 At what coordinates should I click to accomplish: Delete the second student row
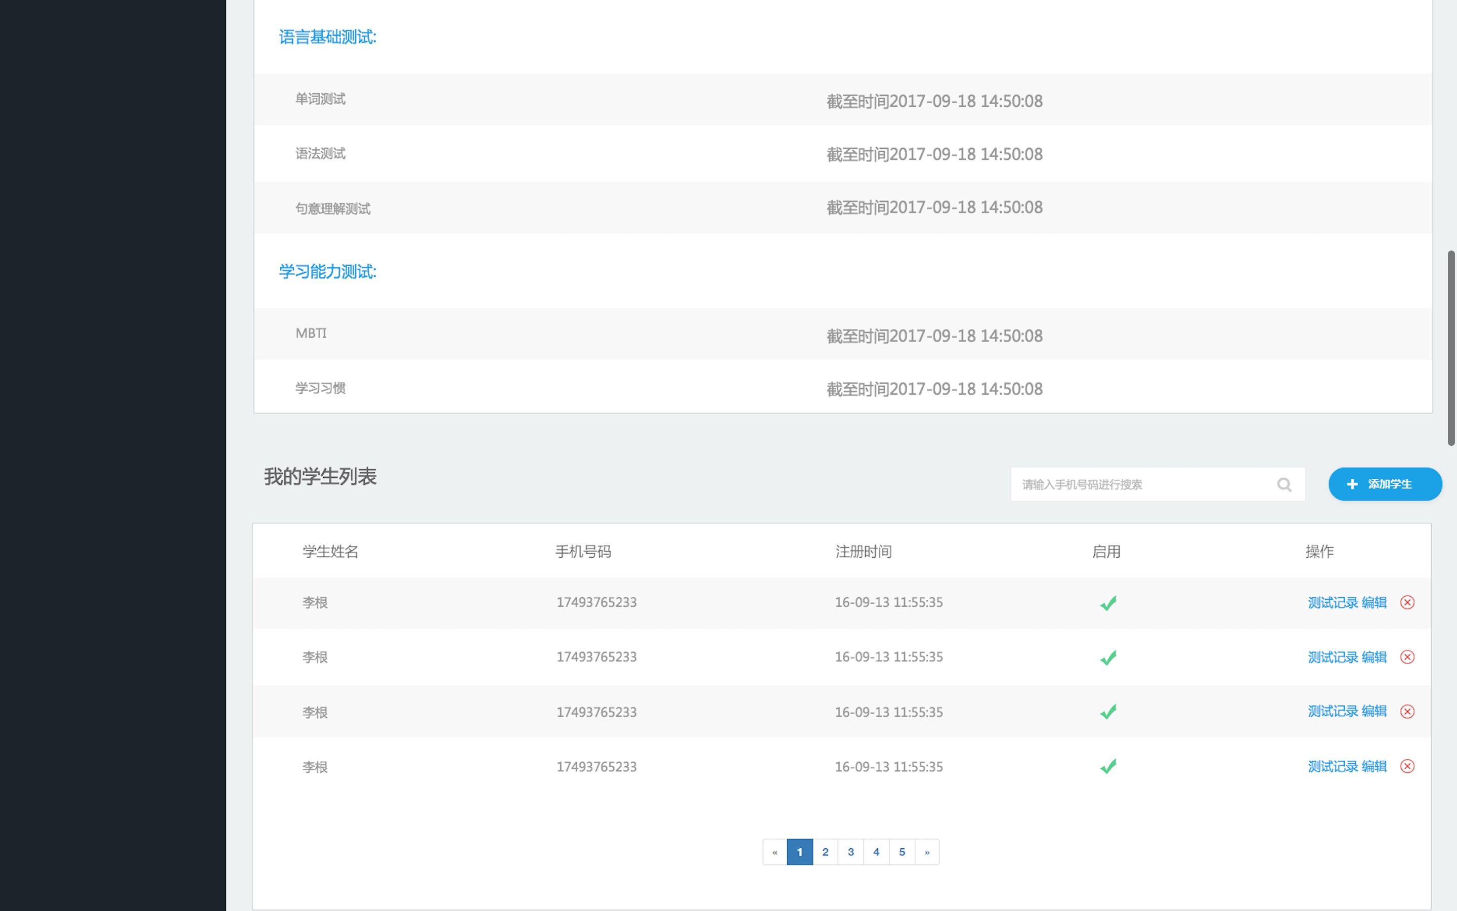click(x=1407, y=657)
